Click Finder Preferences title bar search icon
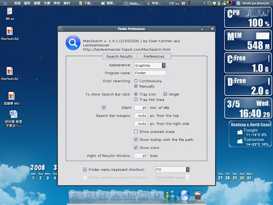 (x=61, y=29)
